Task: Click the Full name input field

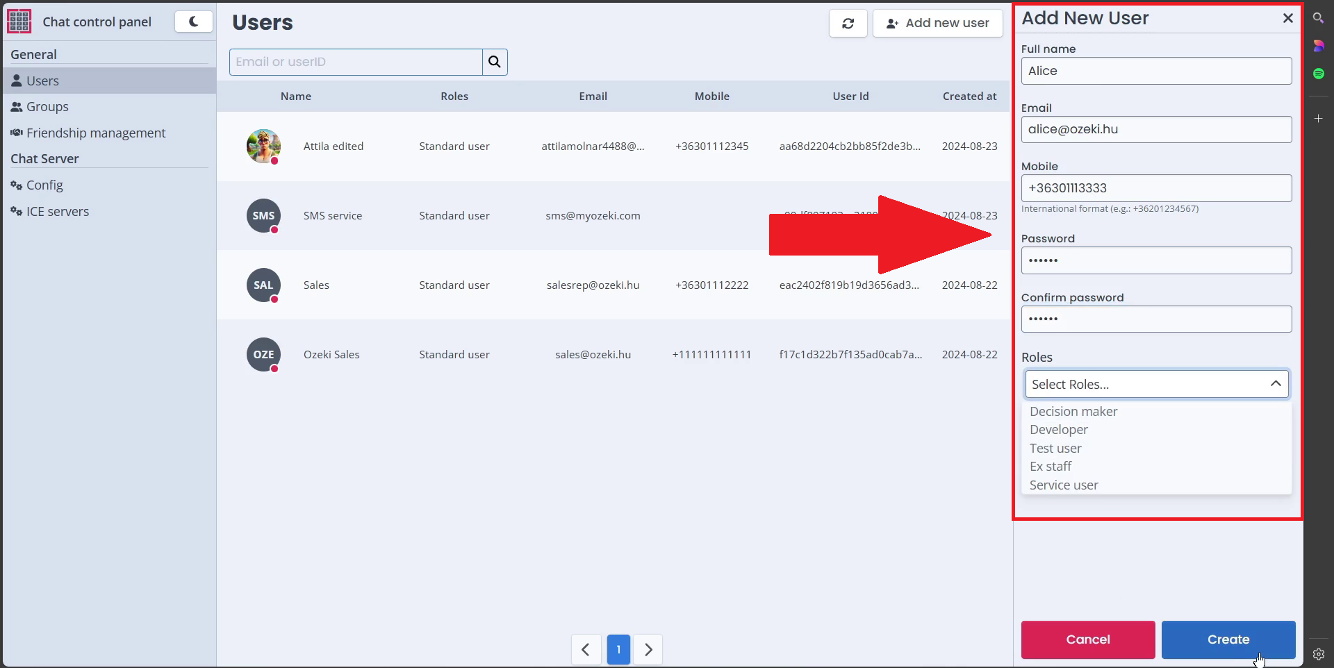Action: pos(1156,71)
